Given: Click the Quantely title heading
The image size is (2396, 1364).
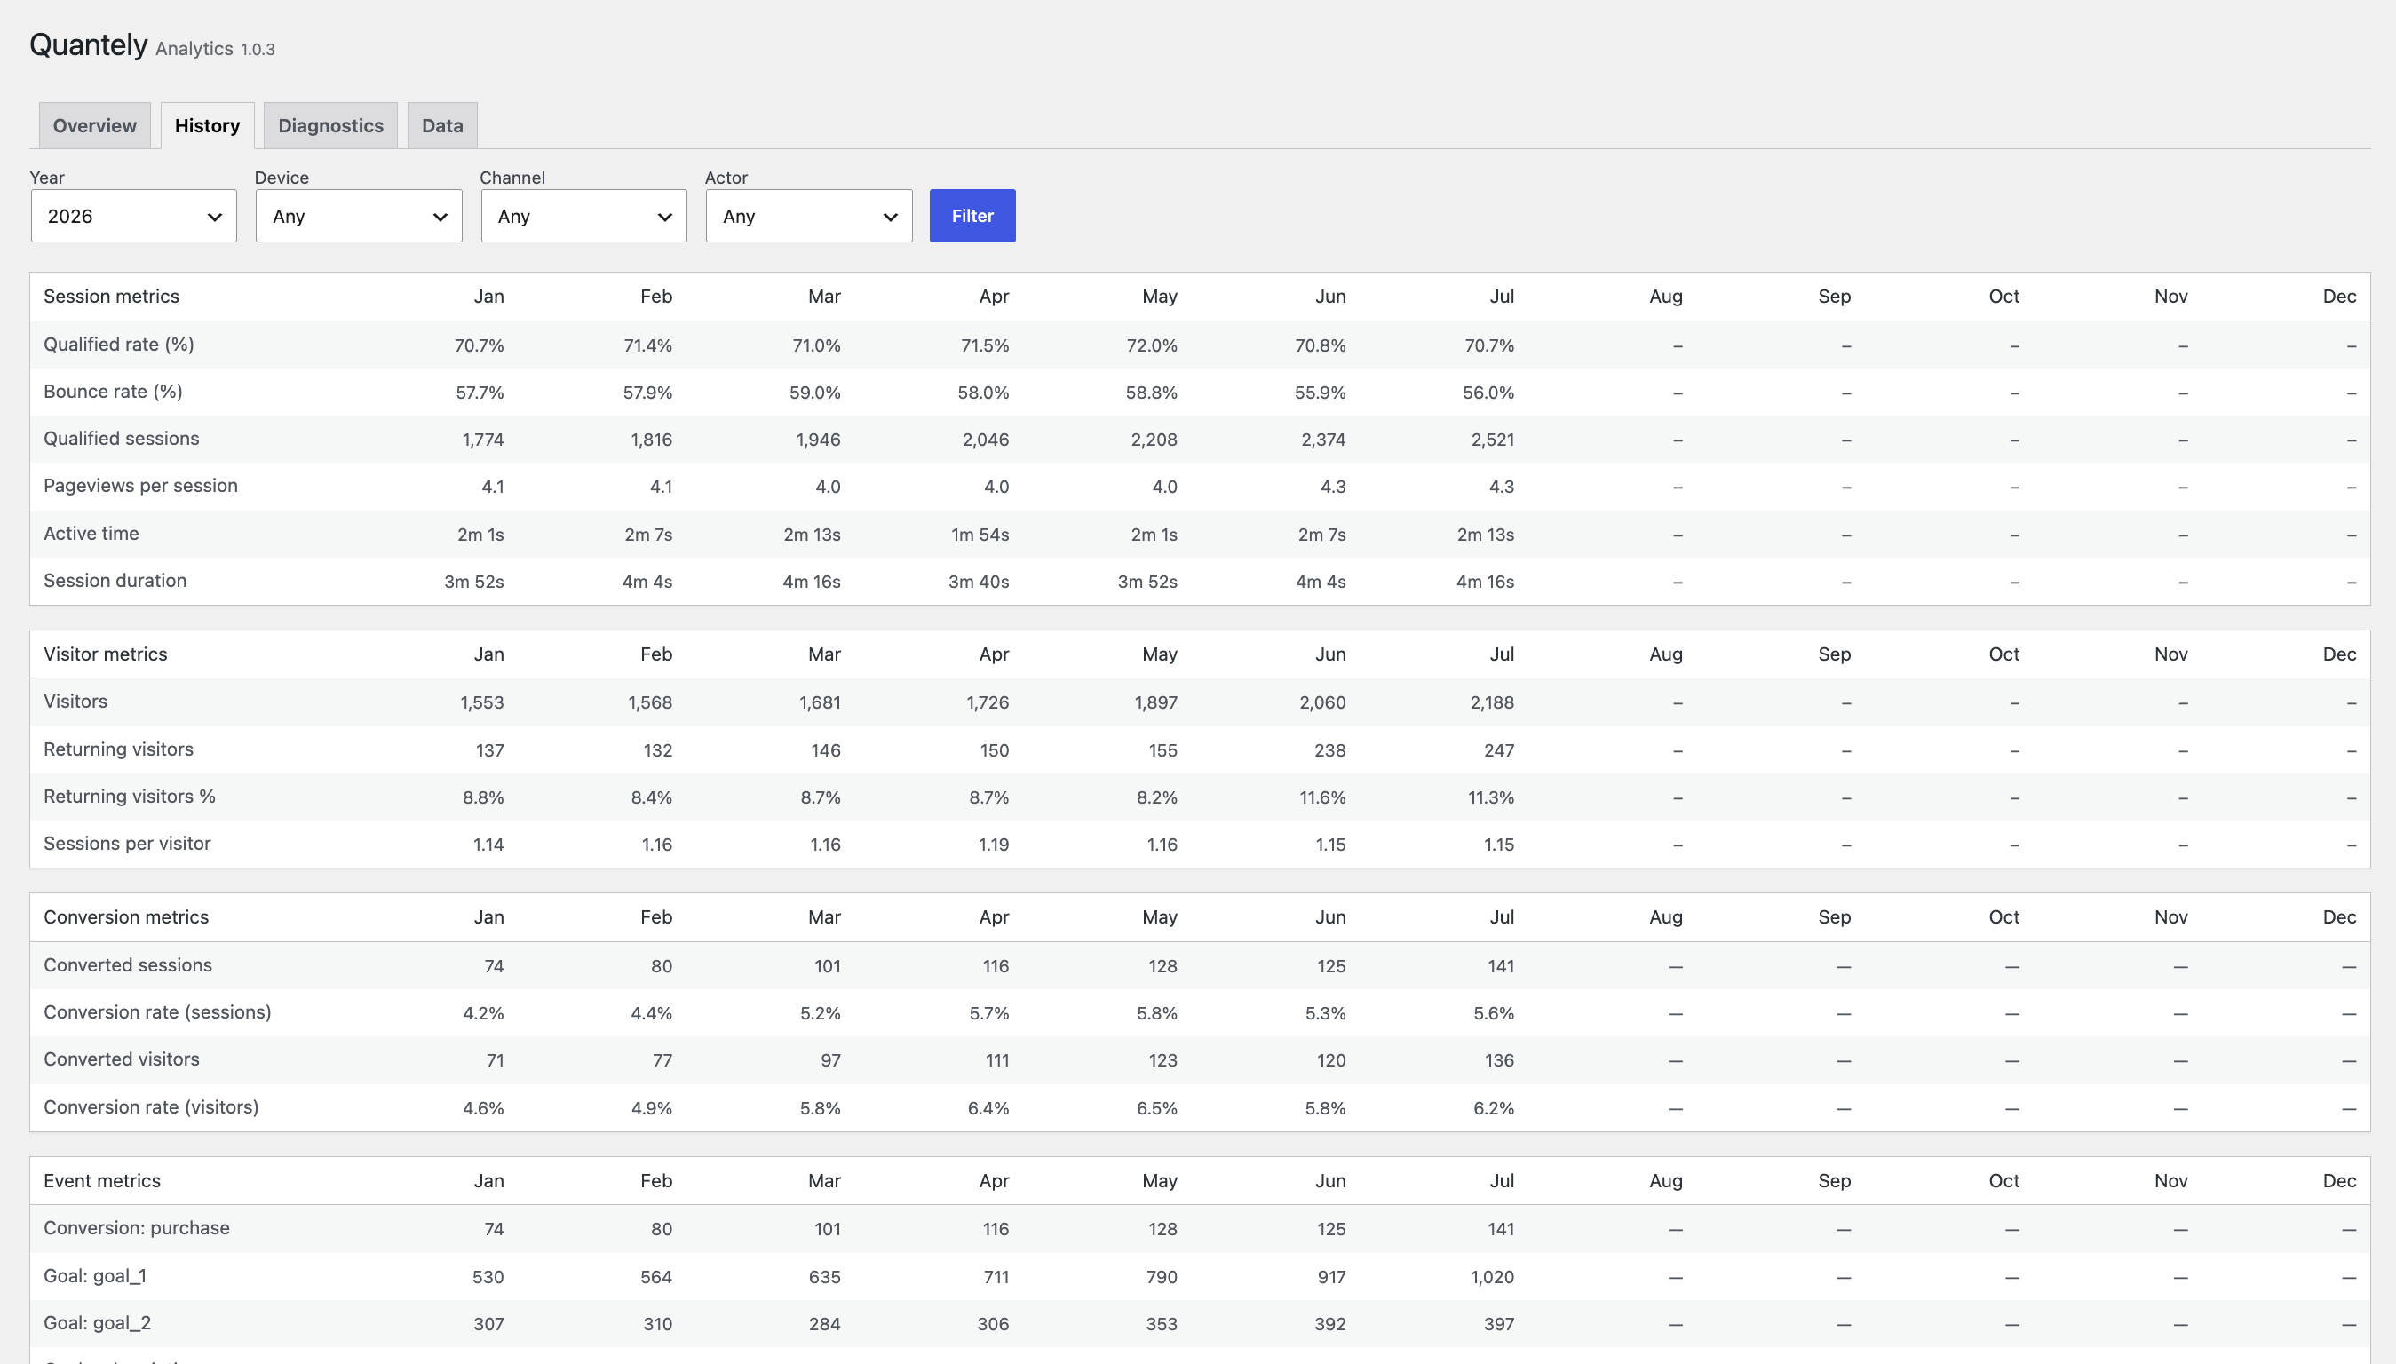Looking at the screenshot, I should tap(88, 45).
